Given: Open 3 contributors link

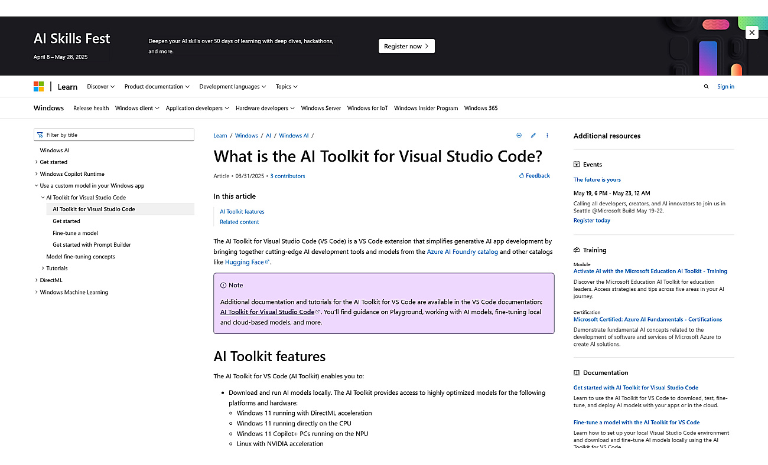Looking at the screenshot, I should coord(288,176).
